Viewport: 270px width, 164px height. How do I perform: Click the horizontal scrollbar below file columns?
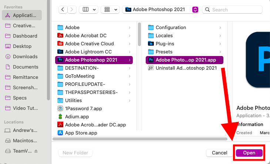(140, 139)
